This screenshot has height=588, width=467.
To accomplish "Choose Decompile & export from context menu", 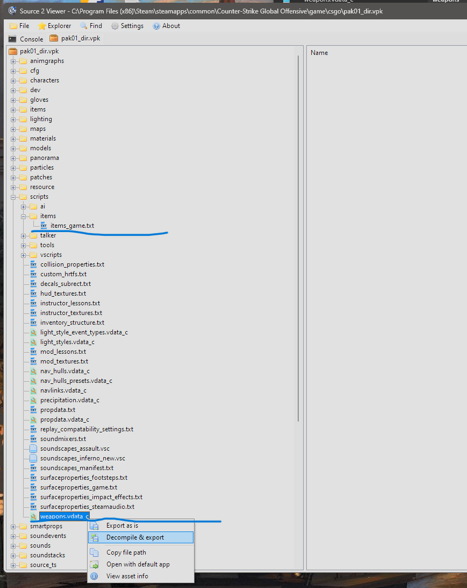I will (x=141, y=537).
